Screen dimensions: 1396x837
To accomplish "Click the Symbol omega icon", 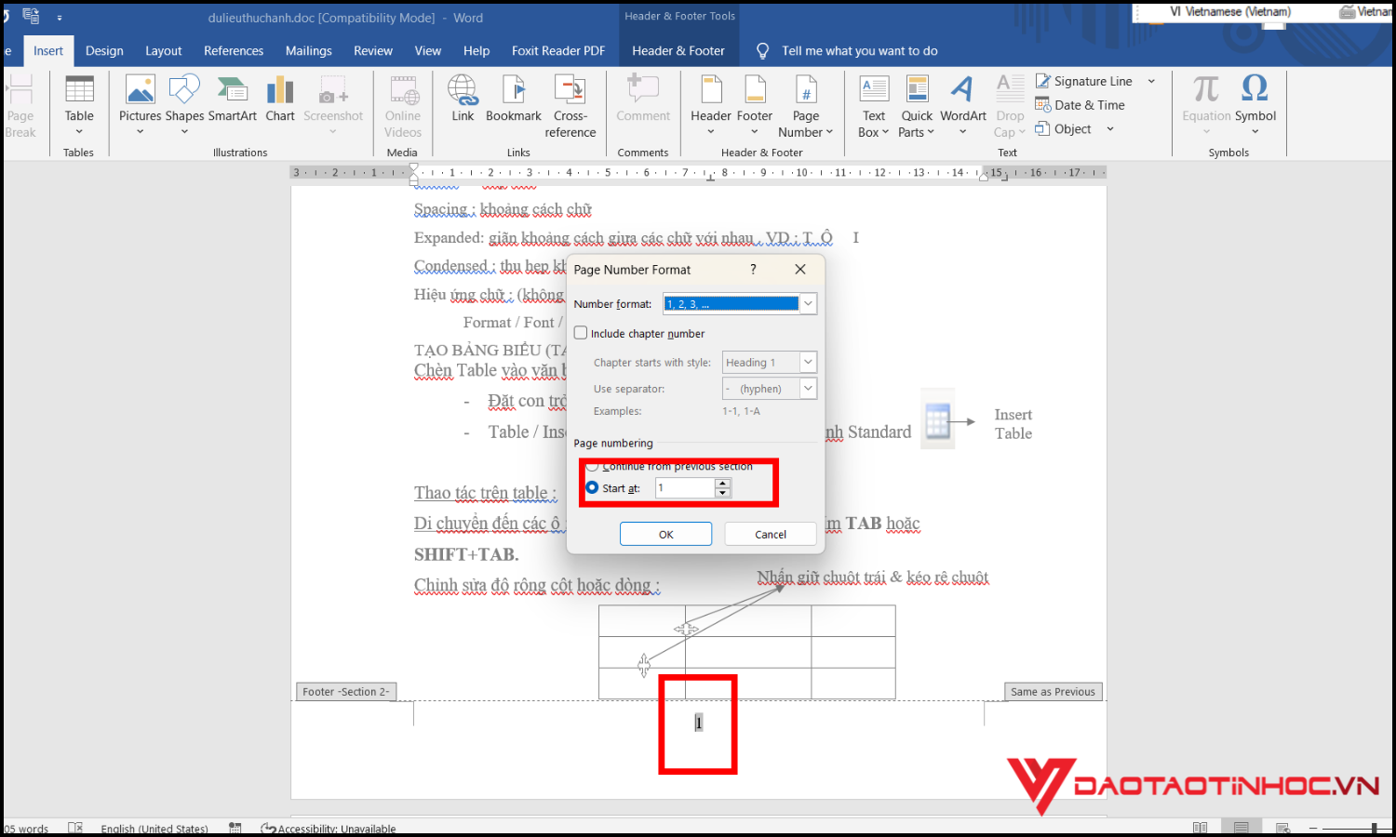I will [x=1255, y=90].
